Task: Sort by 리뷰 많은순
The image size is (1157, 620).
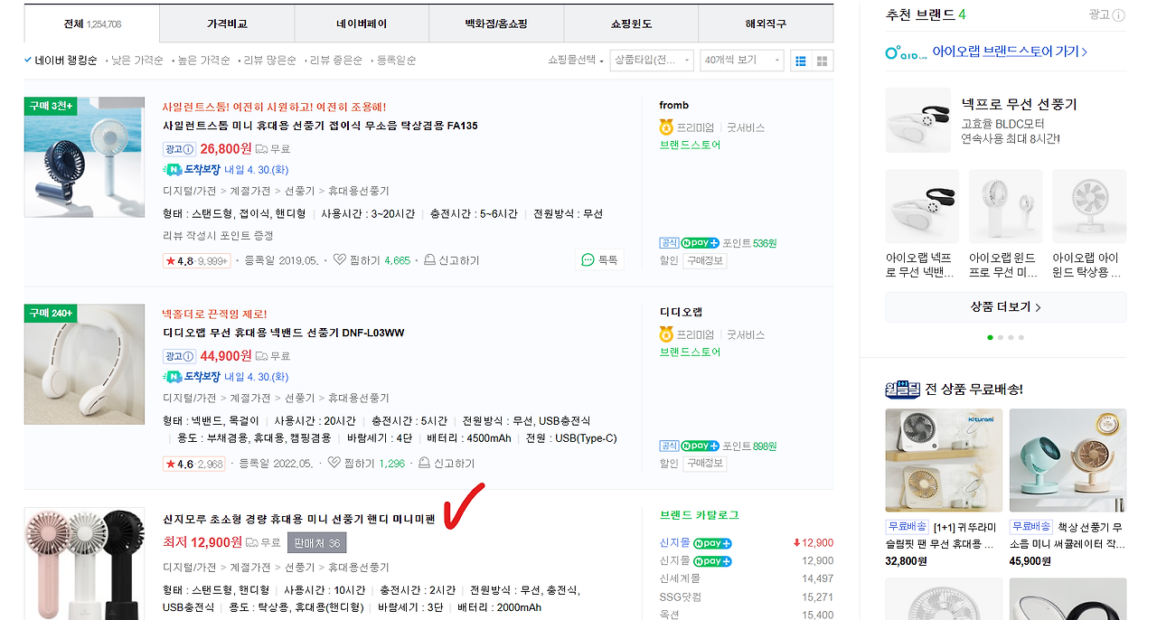Action: point(269,61)
